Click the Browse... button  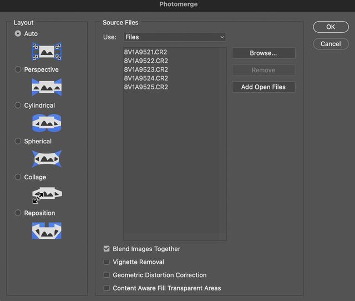pos(263,53)
